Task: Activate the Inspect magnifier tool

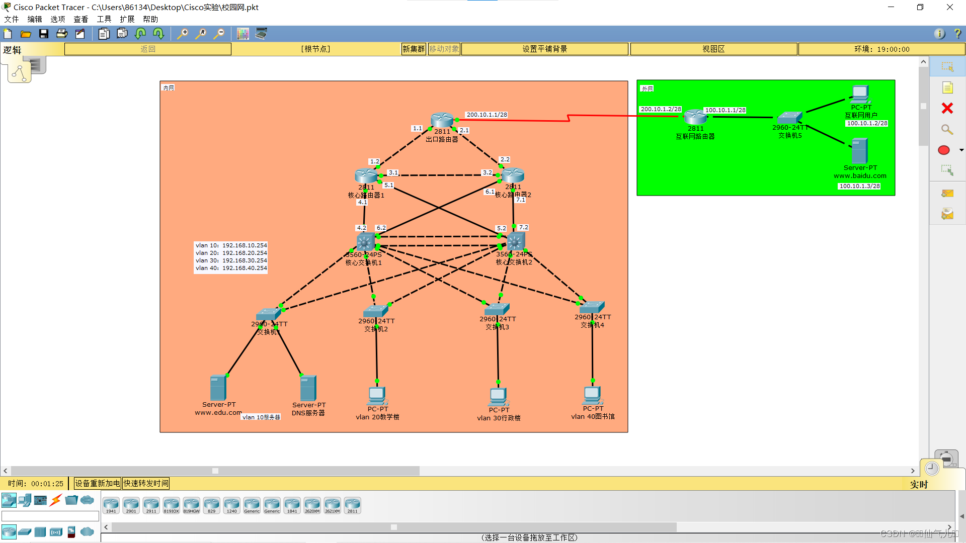Action: 947,129
